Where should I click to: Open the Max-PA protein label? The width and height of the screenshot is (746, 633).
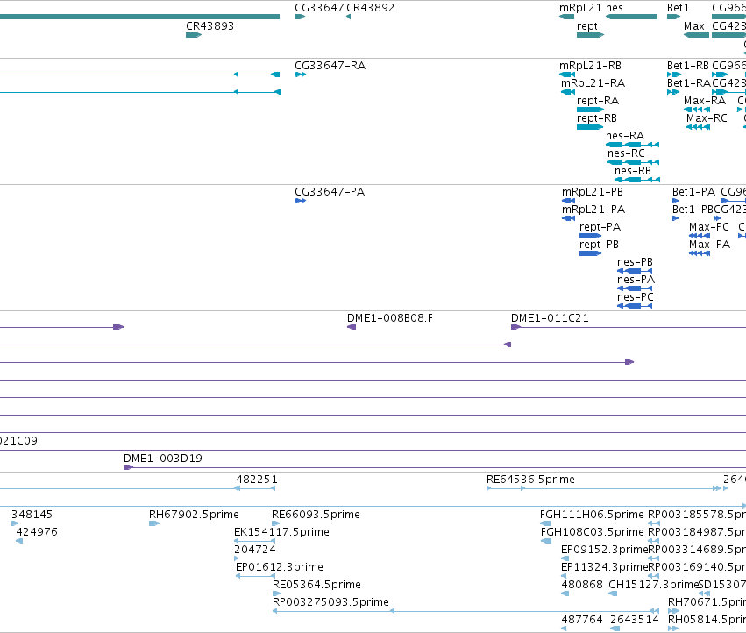point(709,245)
